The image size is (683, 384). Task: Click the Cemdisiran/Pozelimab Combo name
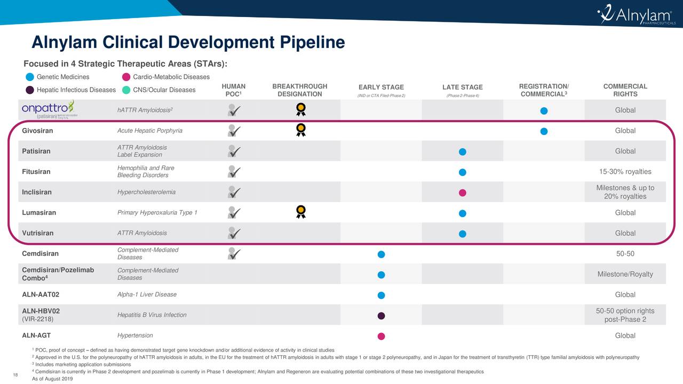pyautogui.click(x=58, y=274)
